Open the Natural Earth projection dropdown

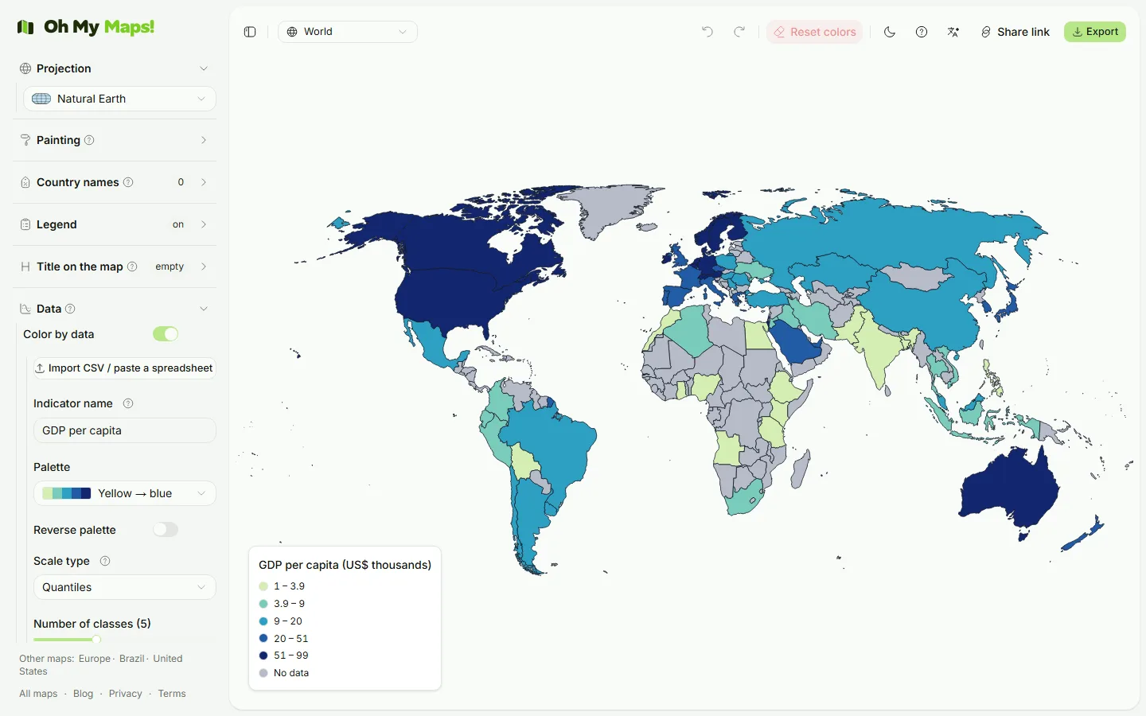[119, 99]
